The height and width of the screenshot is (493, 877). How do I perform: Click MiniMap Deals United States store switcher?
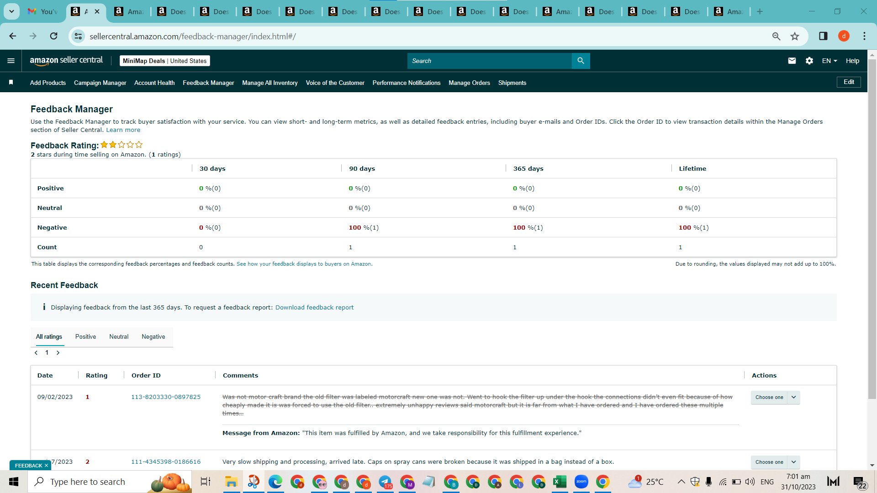pyautogui.click(x=165, y=61)
